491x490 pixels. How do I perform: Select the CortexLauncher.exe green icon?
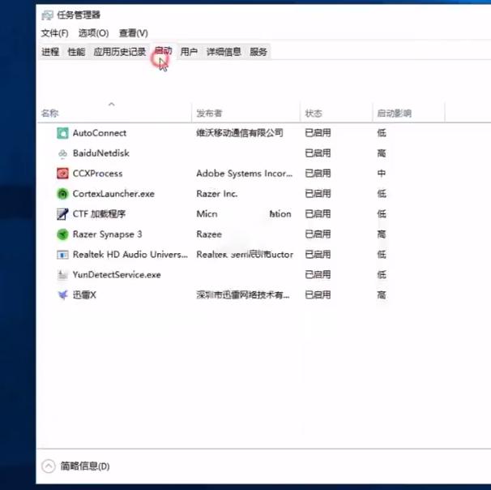click(62, 194)
